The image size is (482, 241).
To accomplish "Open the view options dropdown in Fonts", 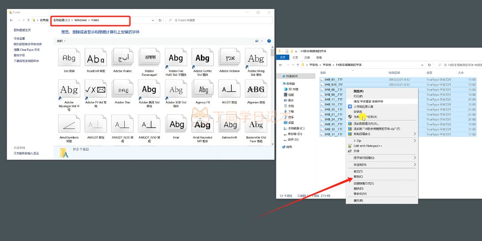I will pos(262,41).
